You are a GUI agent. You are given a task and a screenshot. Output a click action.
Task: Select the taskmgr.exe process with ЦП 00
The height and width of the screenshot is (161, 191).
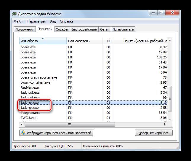tap(93, 108)
